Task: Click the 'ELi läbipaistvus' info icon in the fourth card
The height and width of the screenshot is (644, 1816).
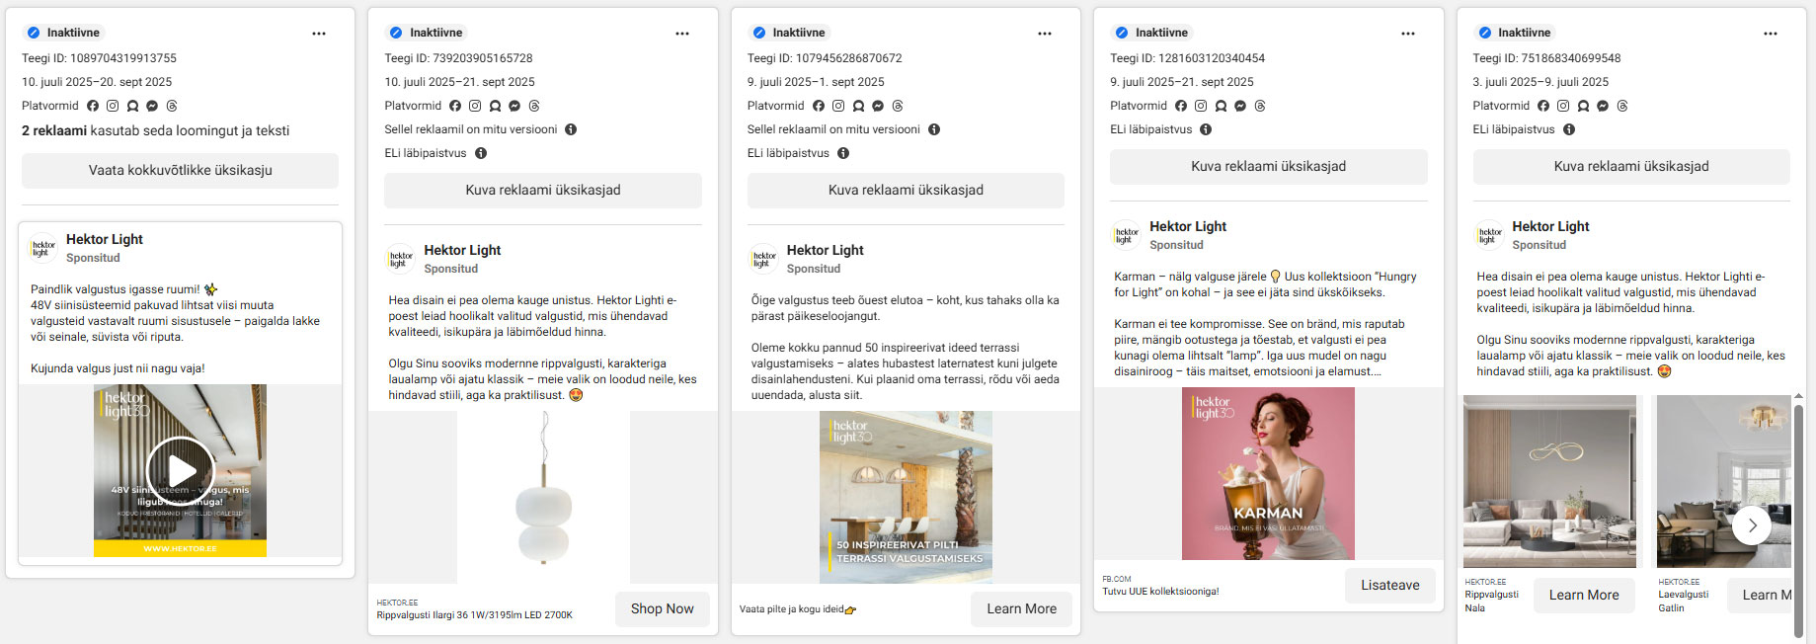Action: 1206,129
